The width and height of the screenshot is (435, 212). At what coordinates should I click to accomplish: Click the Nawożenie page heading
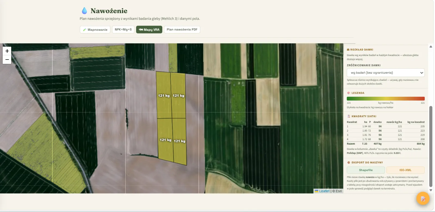point(109,11)
